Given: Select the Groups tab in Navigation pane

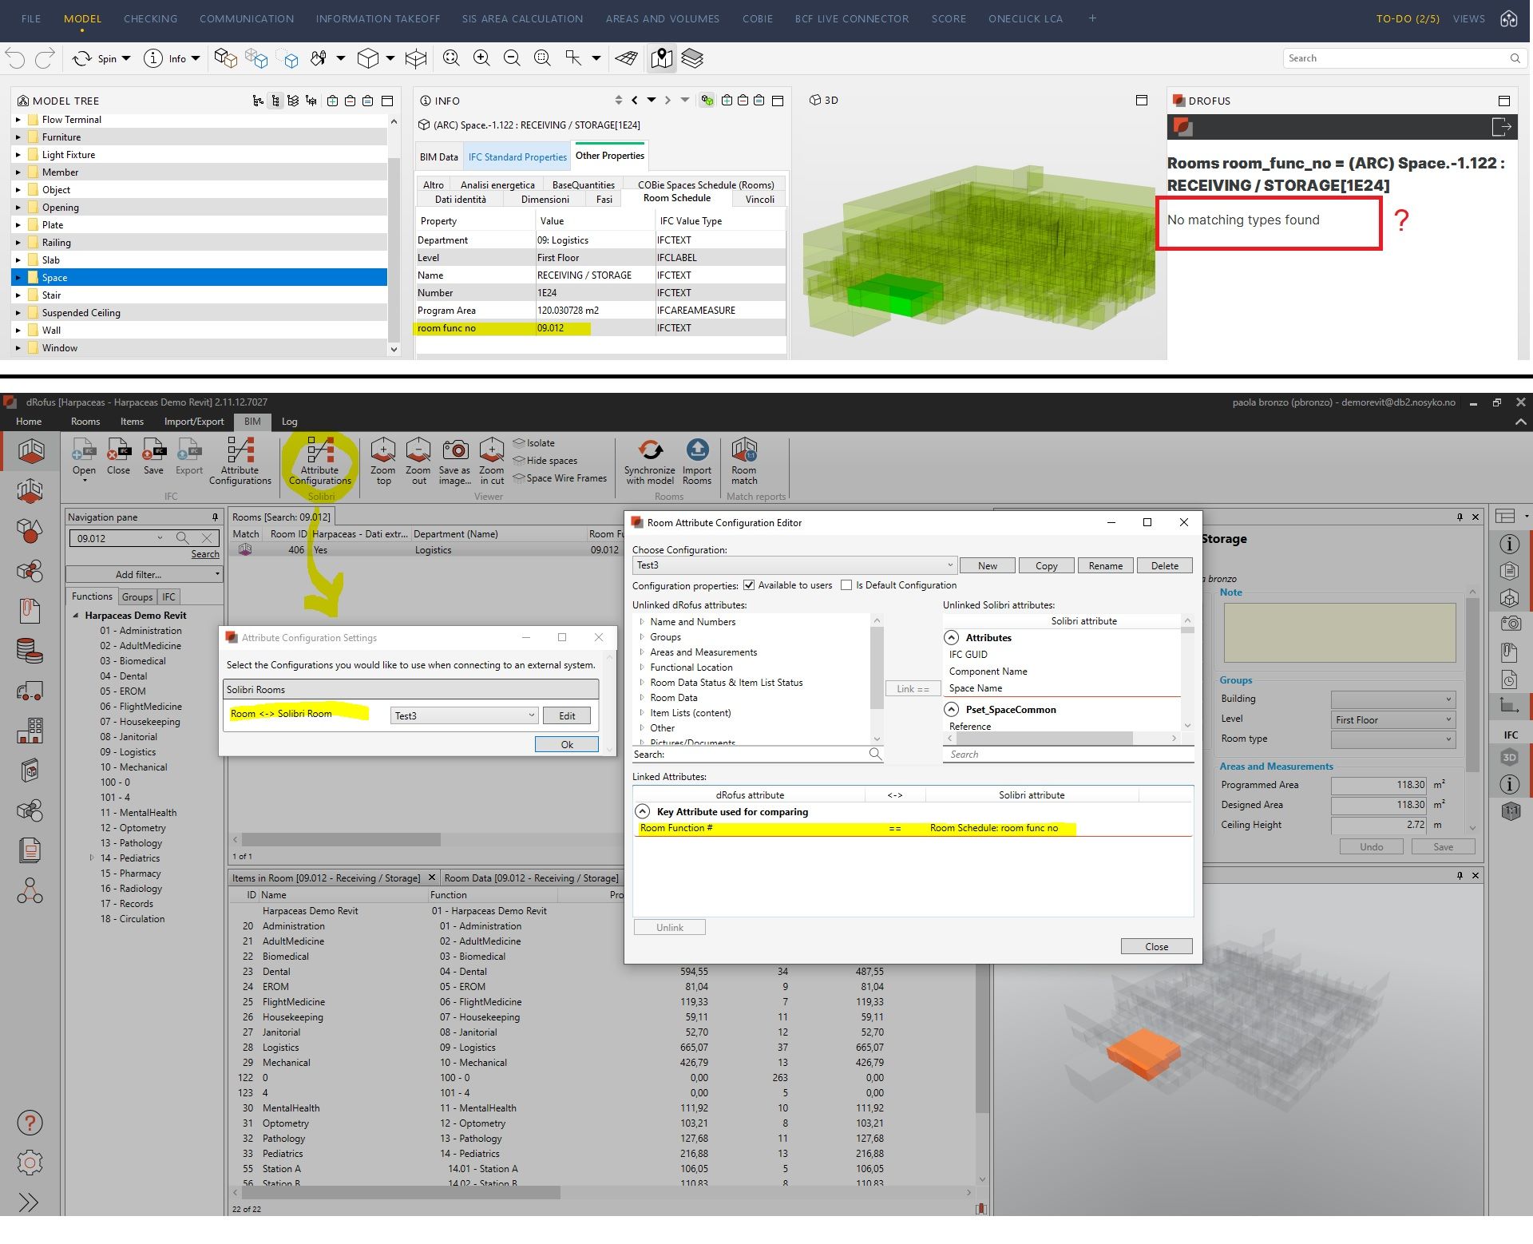Looking at the screenshot, I should pos(137,596).
